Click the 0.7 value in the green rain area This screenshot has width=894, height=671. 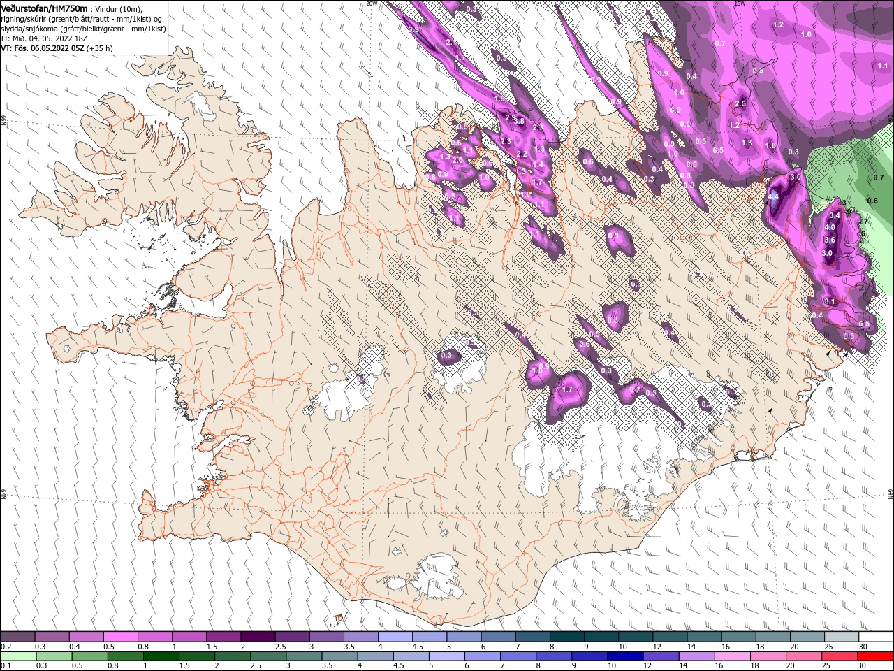879,178
